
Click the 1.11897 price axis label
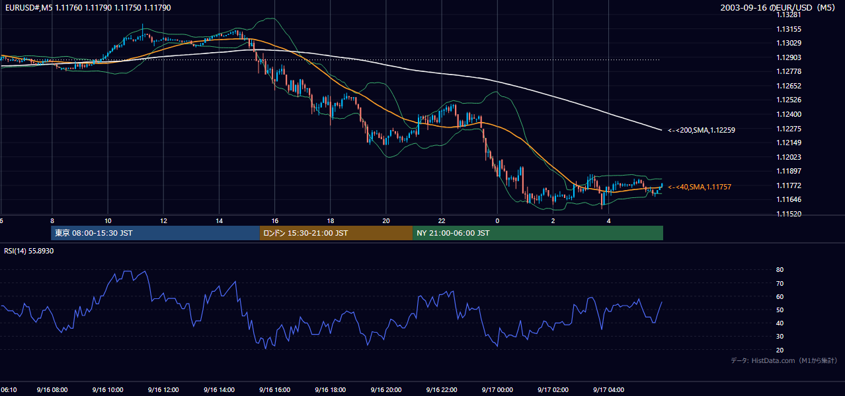coord(789,171)
